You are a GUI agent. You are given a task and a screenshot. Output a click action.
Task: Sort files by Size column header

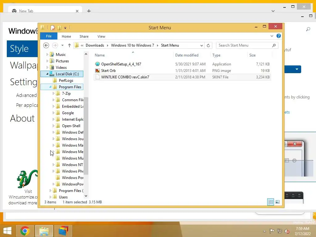coord(260,55)
